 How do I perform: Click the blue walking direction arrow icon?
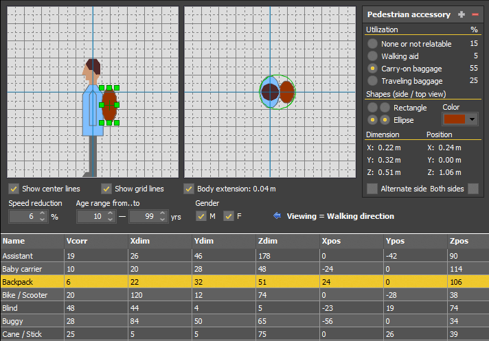[x=277, y=215]
